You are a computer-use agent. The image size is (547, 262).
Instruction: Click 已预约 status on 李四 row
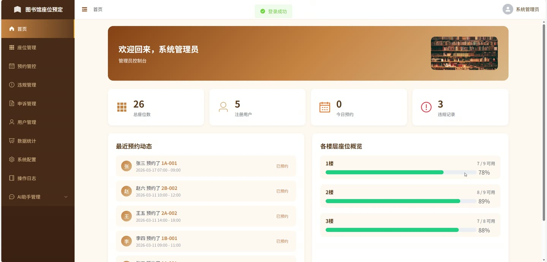[282, 241]
